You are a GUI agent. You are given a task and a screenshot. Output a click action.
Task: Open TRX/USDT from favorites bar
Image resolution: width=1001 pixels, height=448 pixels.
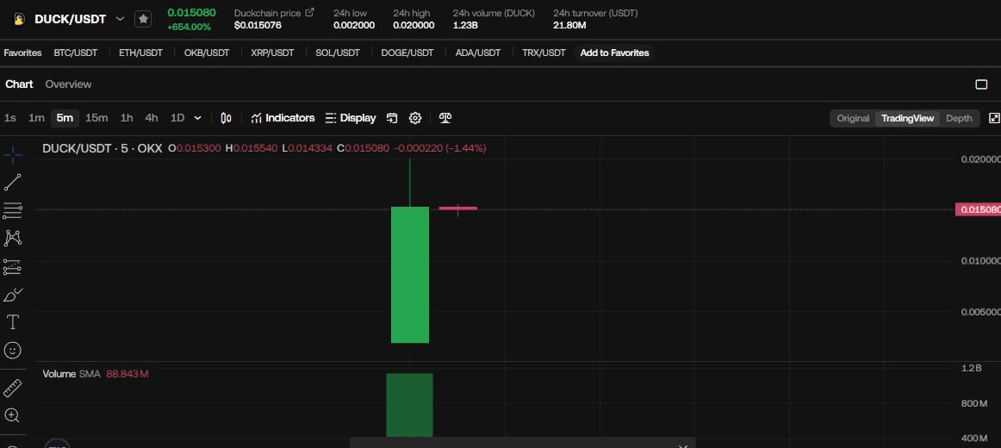pos(544,53)
